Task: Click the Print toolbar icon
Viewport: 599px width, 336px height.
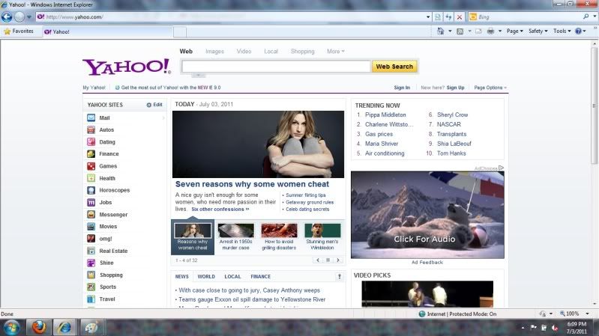Action: (490, 31)
